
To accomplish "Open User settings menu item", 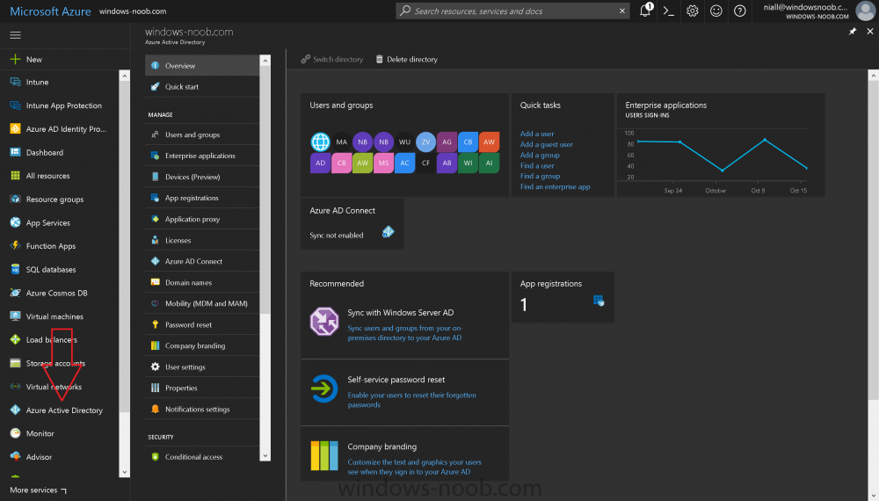I will click(202, 367).
